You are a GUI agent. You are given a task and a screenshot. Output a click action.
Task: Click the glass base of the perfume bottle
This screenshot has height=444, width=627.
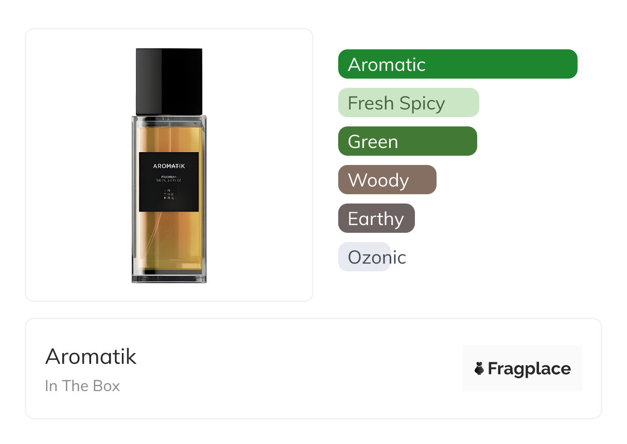click(169, 276)
